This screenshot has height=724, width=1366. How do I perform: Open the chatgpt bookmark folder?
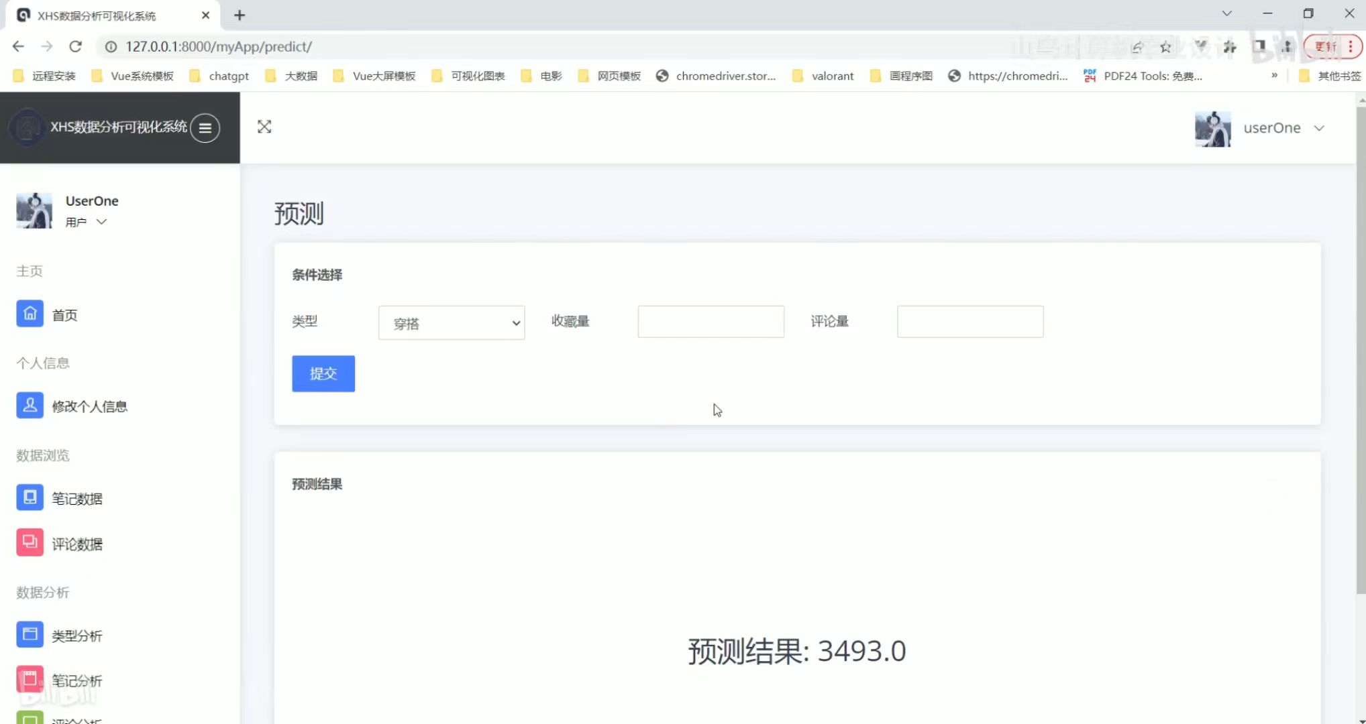pyautogui.click(x=219, y=76)
